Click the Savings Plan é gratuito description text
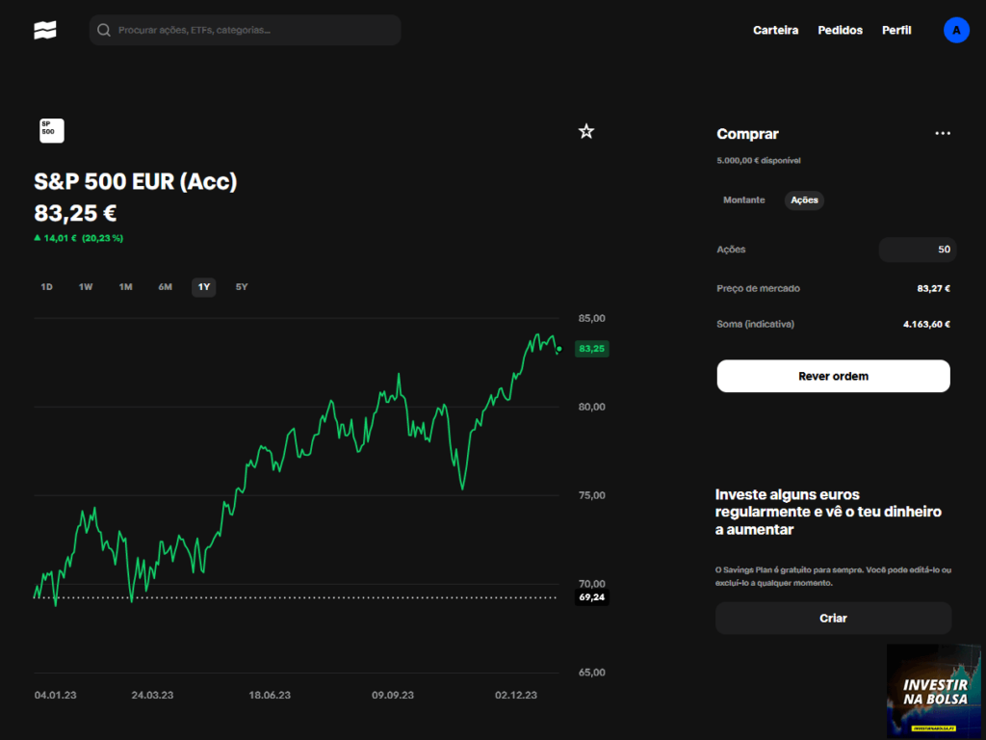This screenshot has height=740, width=986. tap(833, 576)
